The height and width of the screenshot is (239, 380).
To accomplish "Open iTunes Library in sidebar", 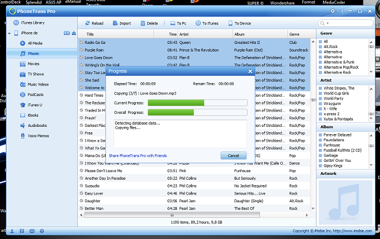I will [x=29, y=23].
